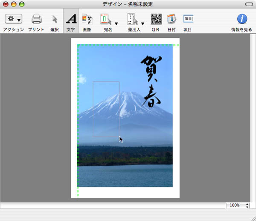Expand the 宛名 dropdown arrow
This screenshot has height=221, width=256.
[x=116, y=24]
